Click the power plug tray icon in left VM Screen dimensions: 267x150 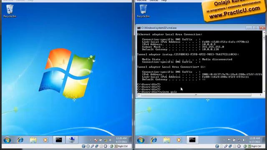[x=101, y=140]
